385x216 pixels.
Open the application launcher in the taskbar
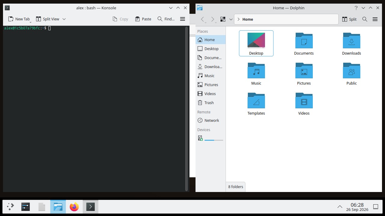pyautogui.click(x=11, y=207)
